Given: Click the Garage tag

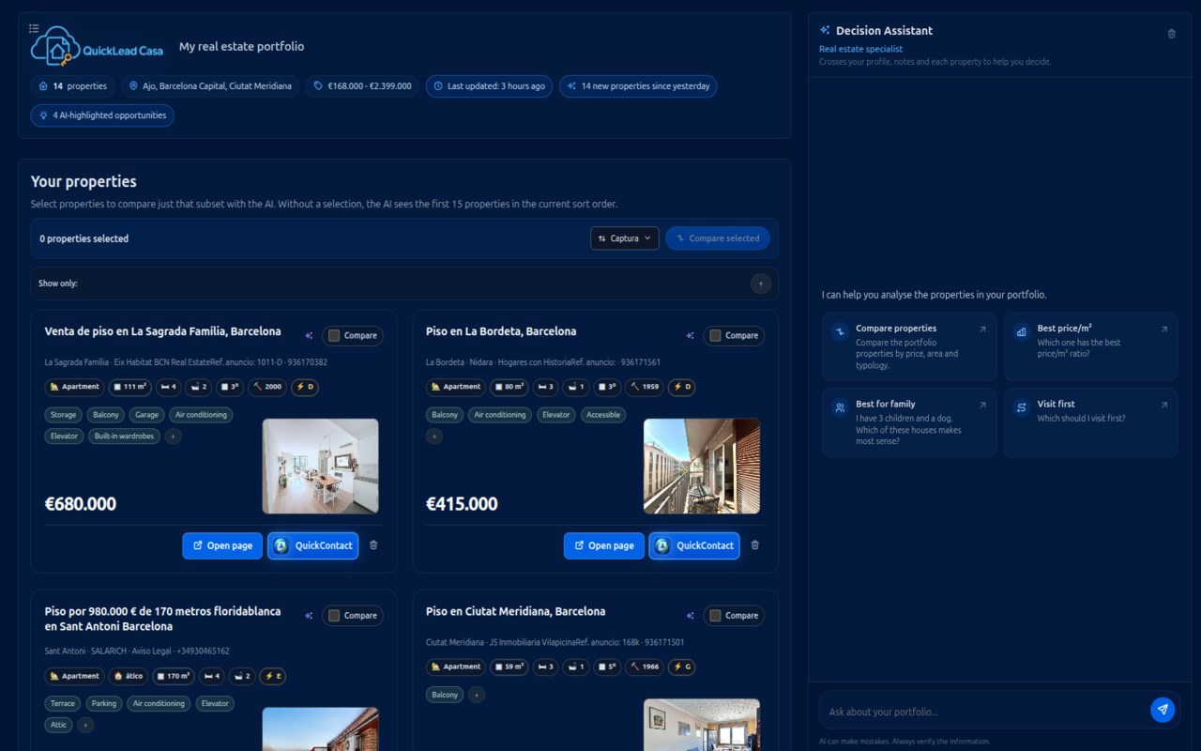Looking at the screenshot, I should [x=146, y=415].
